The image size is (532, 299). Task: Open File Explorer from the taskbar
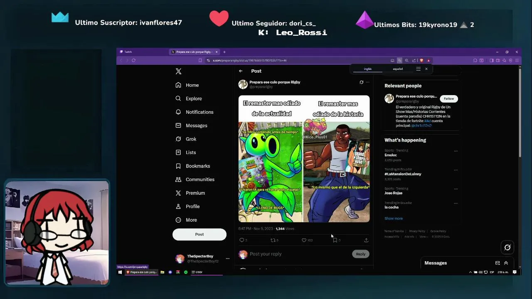(x=162, y=272)
